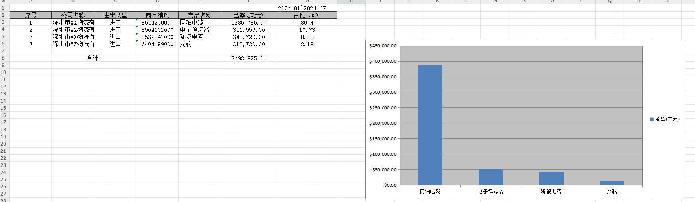The width and height of the screenshot is (695, 202).
Task: Click row header number 15
Action: coord(3,108)
